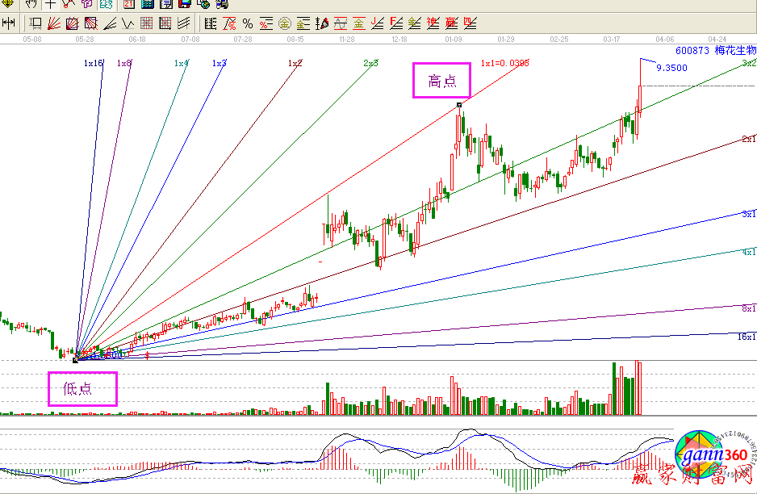Click the 四 angle lines tool
757x494 pixels.
469,23
